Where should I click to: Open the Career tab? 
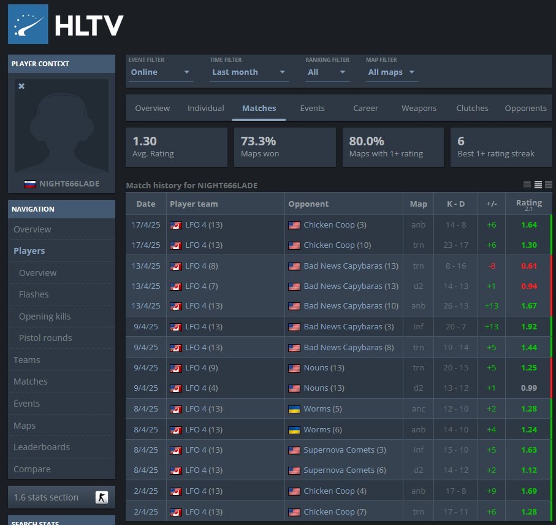coord(365,108)
